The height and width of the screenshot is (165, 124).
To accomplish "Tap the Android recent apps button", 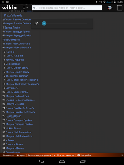I will tap(83, 161).
